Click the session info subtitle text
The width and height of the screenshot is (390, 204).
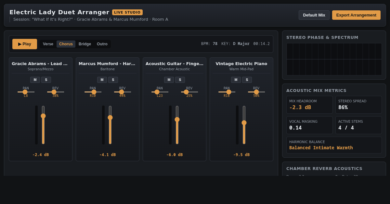[x=91, y=19]
